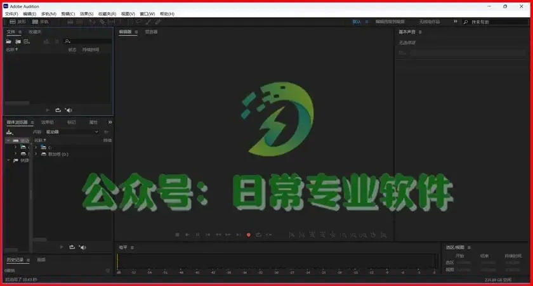Open the 媒体浏览器 panel options menu icon
This screenshot has height=286, width=533.
(32, 122)
